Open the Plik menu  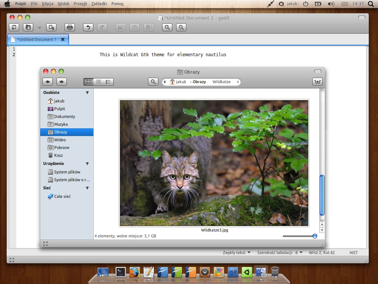34,4
